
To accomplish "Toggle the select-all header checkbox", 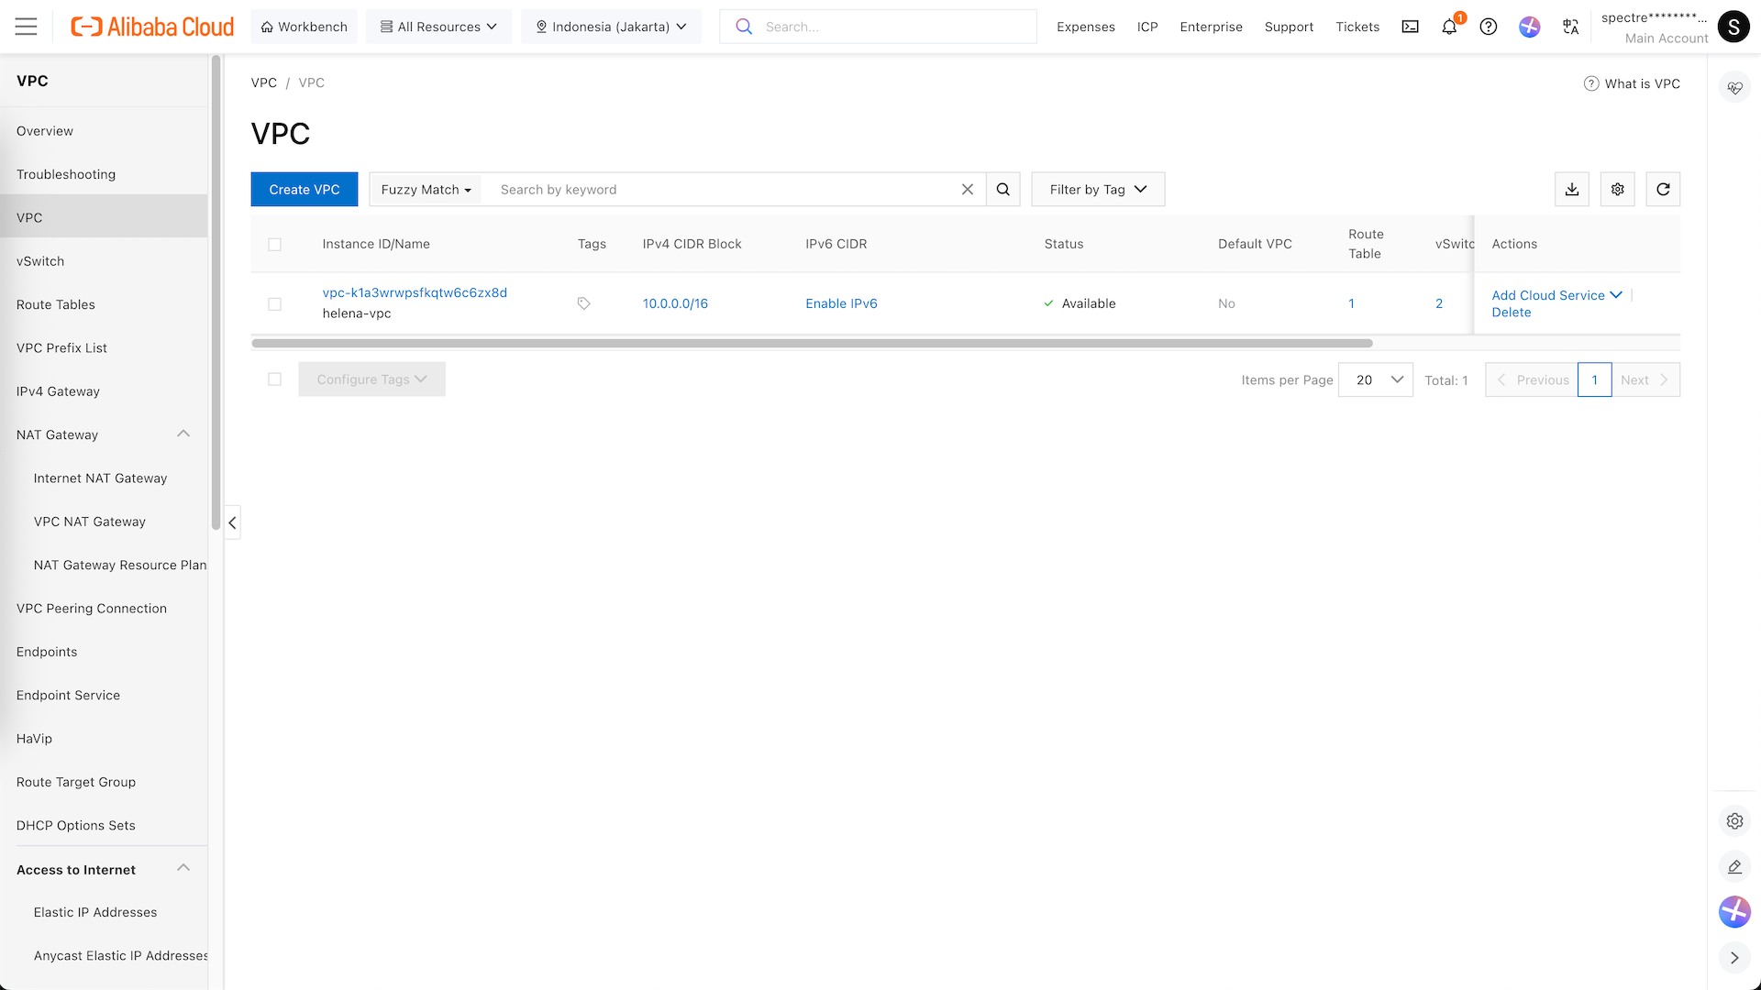I will point(274,244).
